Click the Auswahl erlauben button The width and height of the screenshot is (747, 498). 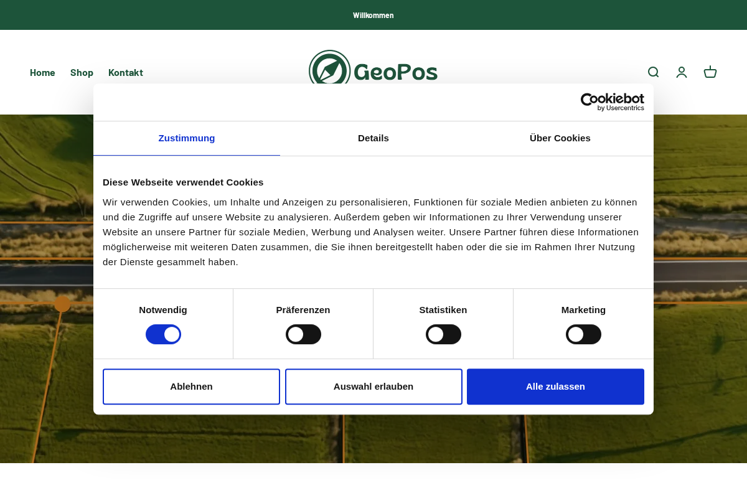coord(374,386)
